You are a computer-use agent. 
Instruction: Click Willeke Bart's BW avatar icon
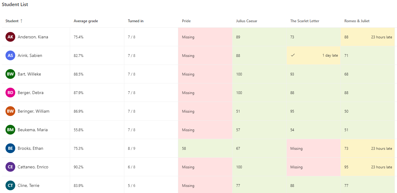pos(10,74)
